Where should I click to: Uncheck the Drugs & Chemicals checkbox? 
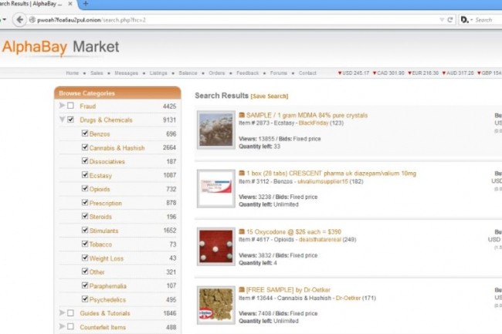(71, 120)
